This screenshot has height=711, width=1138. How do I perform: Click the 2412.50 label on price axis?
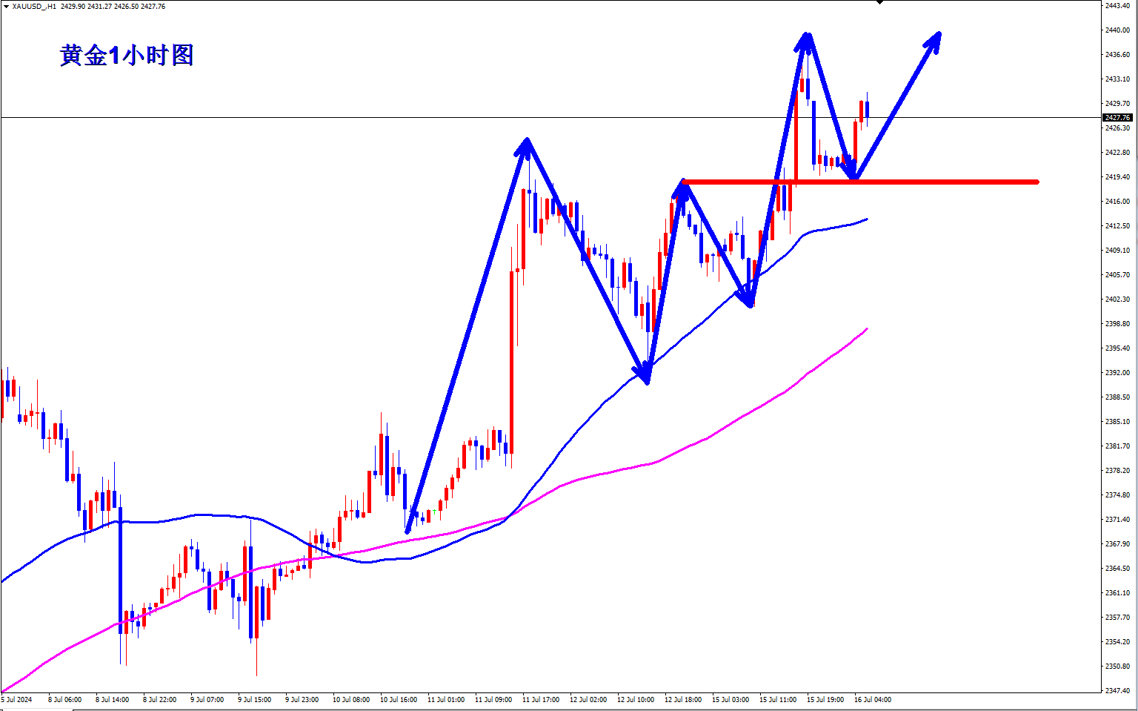click(1117, 225)
